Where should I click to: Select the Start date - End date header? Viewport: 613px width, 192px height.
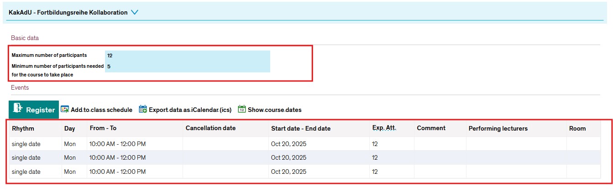click(300, 128)
